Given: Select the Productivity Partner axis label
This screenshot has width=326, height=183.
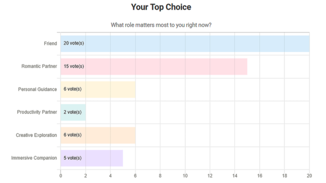Looking at the screenshot, I should (x=37, y=112).
